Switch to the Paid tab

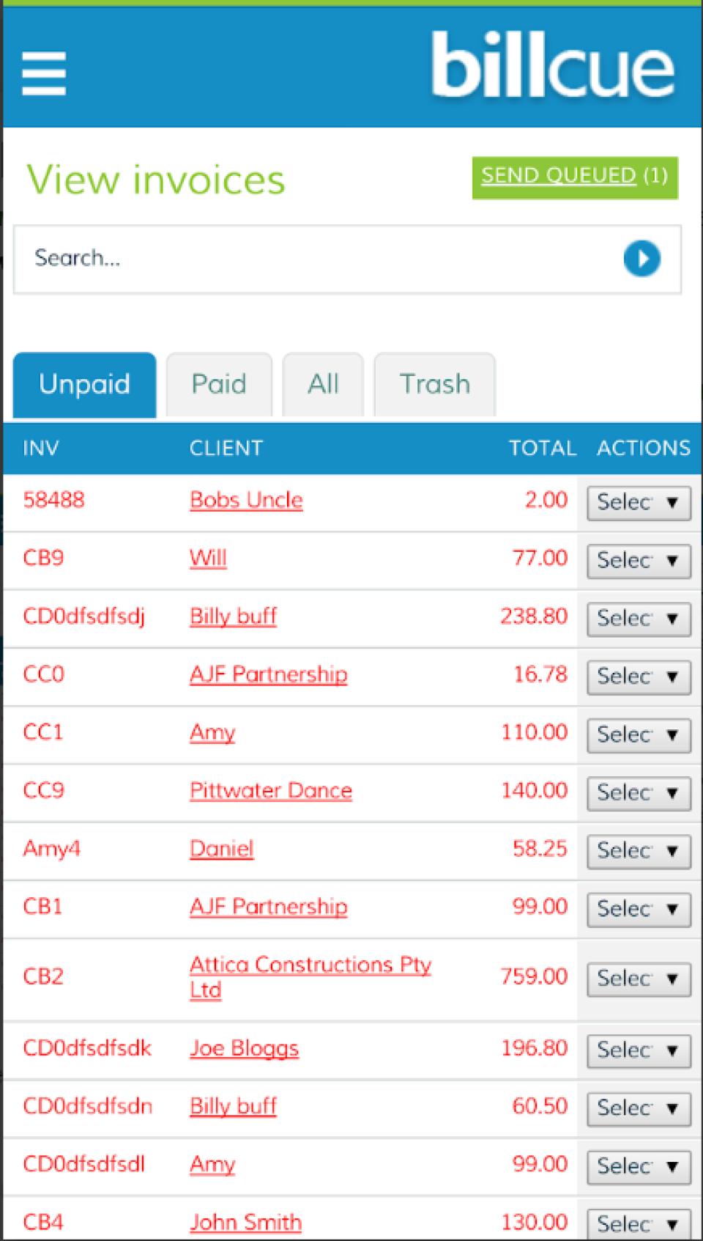click(x=219, y=385)
